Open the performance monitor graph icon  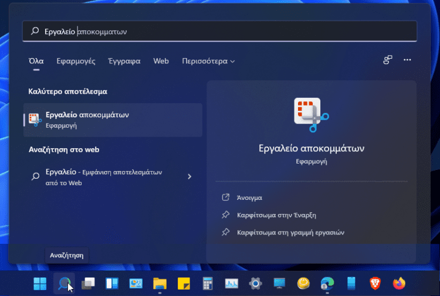(232, 284)
